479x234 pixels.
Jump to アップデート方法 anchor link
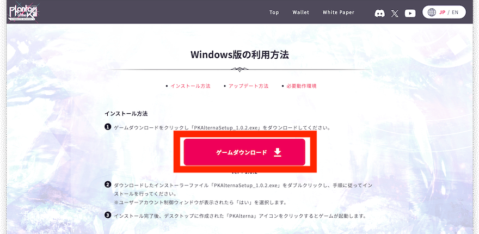click(x=248, y=86)
